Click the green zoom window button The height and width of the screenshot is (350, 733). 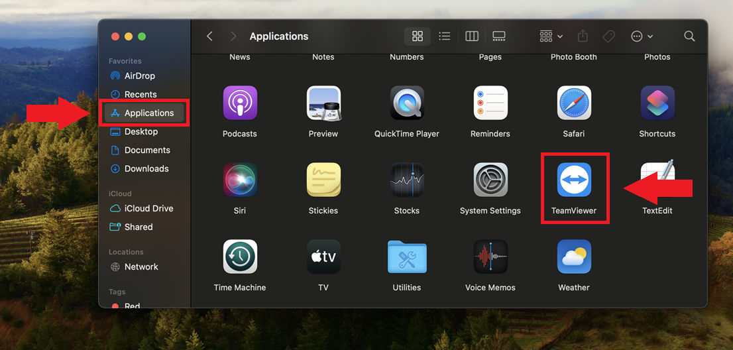pos(142,36)
